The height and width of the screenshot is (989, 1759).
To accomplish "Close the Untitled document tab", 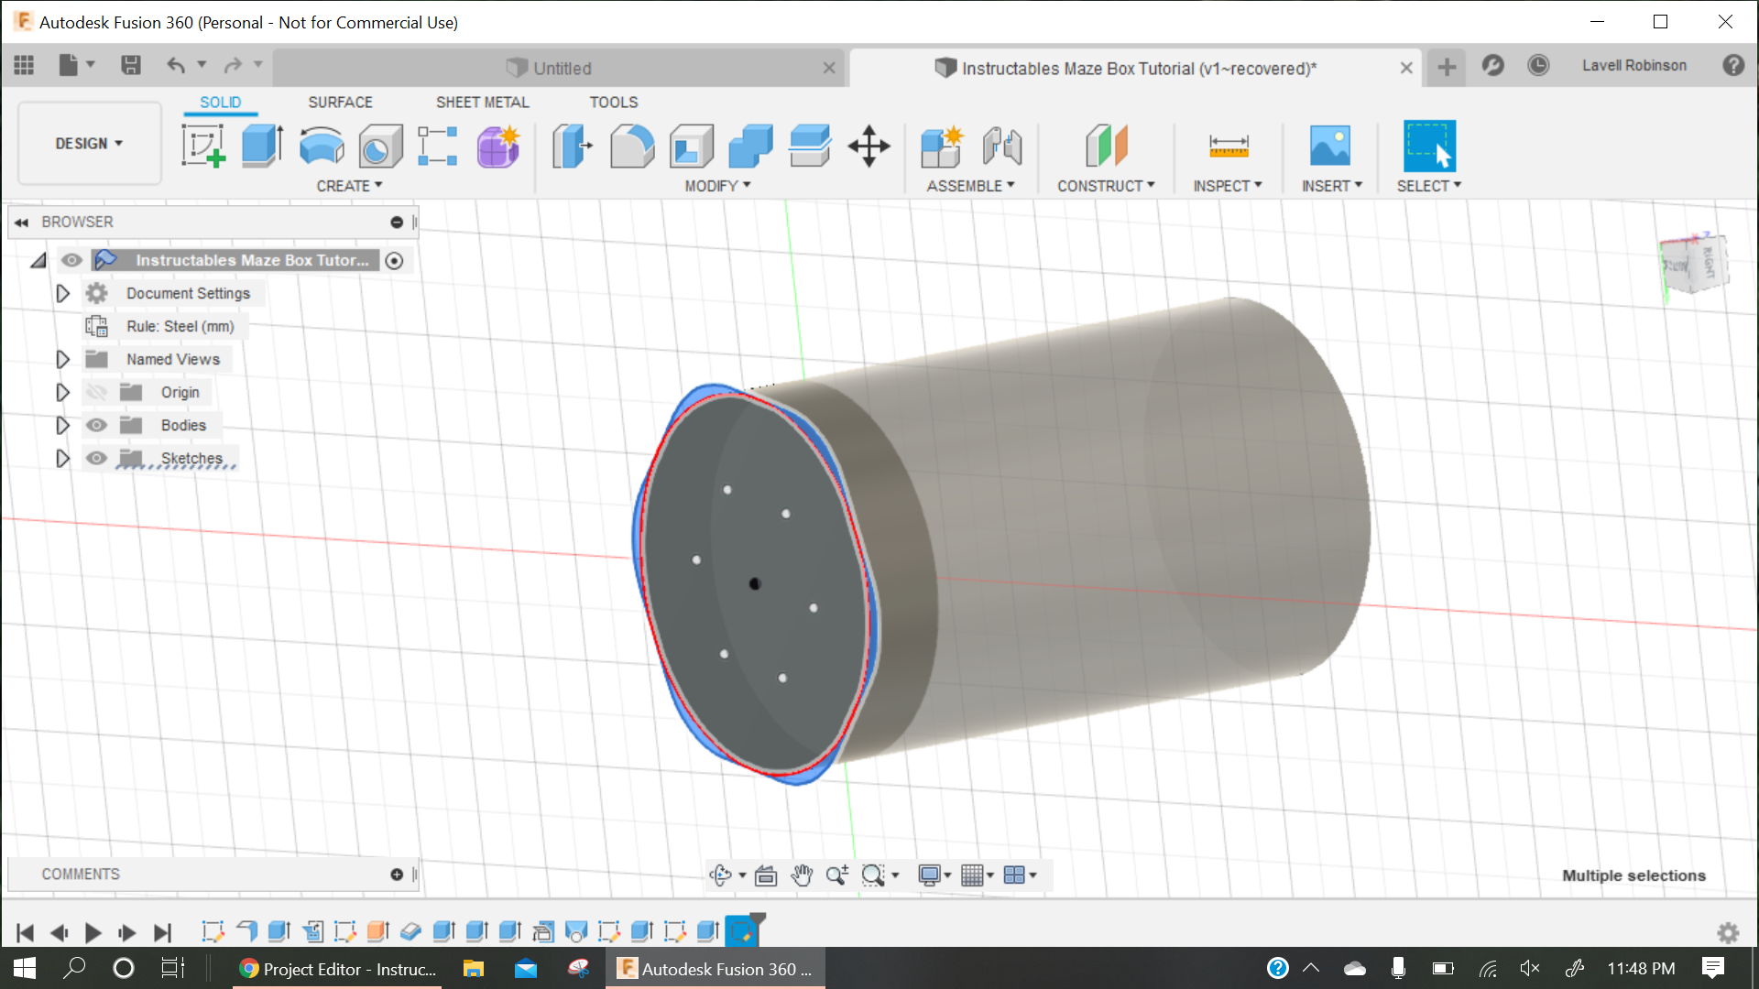I will [x=829, y=69].
